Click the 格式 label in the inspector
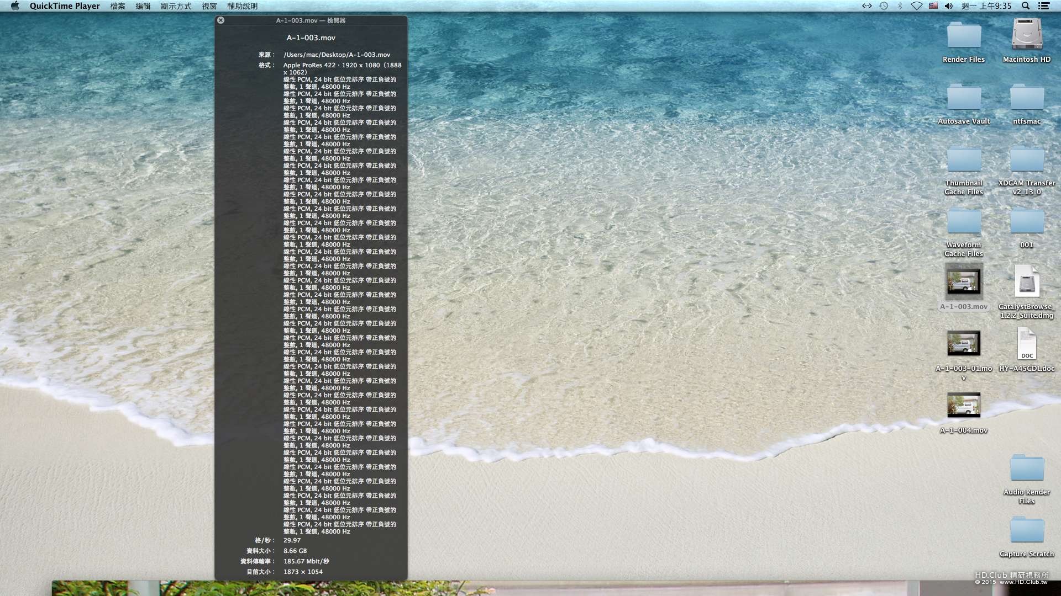This screenshot has height=596, width=1061. point(266,65)
